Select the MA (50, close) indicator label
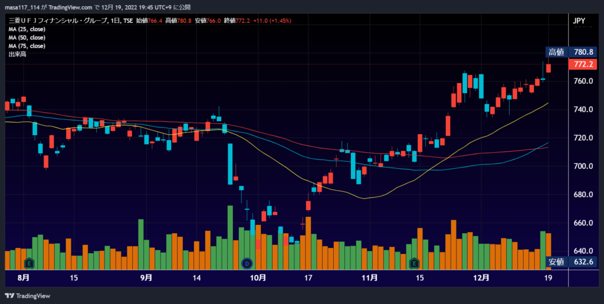The width and height of the screenshot is (604, 304). (27, 37)
